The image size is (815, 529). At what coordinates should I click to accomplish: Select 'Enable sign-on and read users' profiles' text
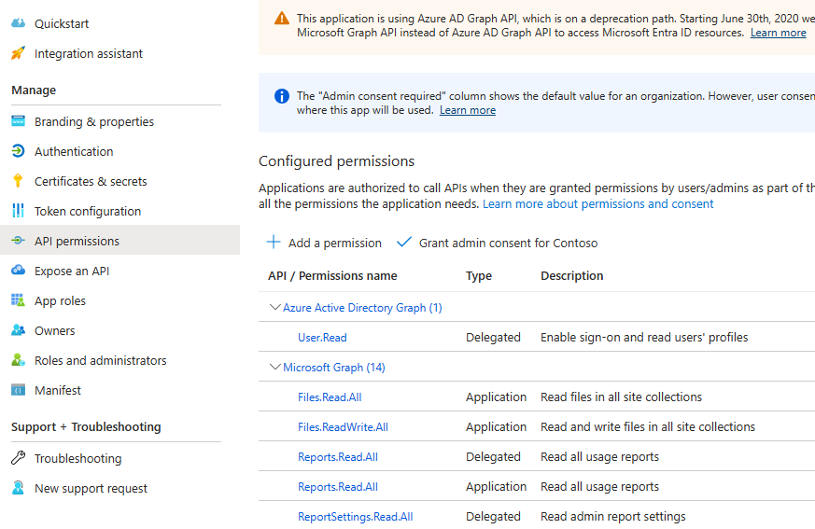pyautogui.click(x=644, y=337)
